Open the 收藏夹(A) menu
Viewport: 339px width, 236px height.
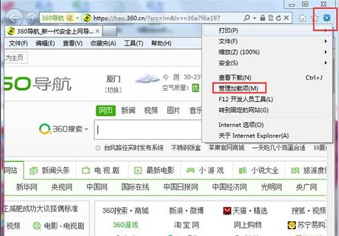coord(103,44)
